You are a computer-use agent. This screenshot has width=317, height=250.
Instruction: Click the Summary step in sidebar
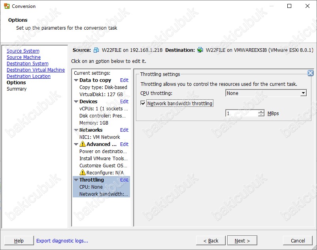[17, 89]
